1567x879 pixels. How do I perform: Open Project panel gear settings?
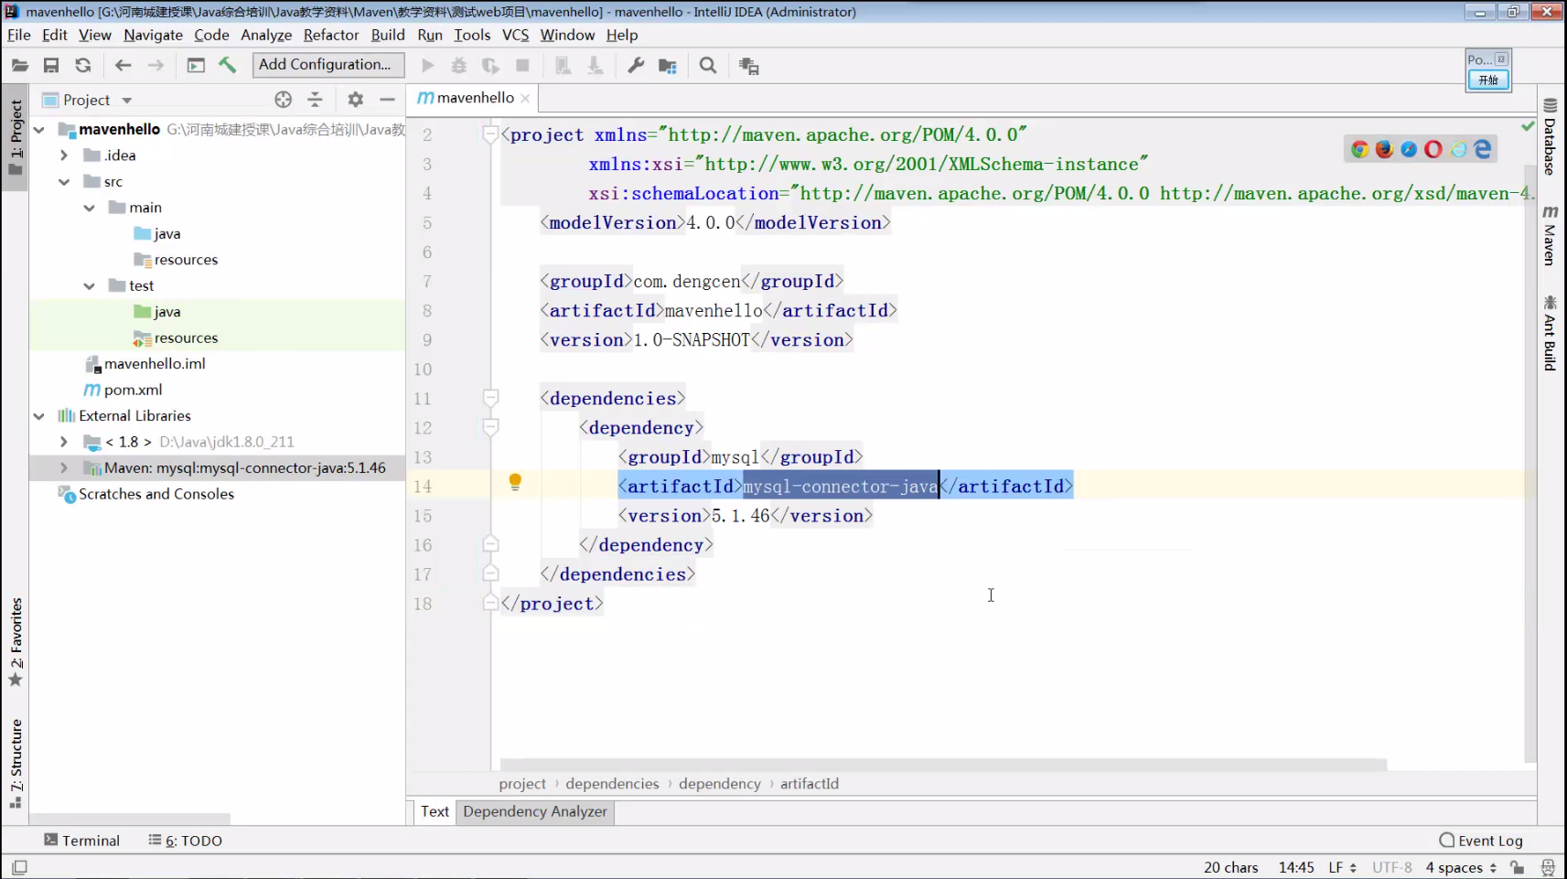[x=356, y=100]
